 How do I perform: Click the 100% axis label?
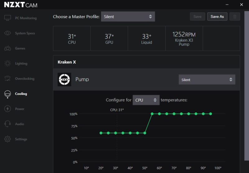[x=73, y=114]
